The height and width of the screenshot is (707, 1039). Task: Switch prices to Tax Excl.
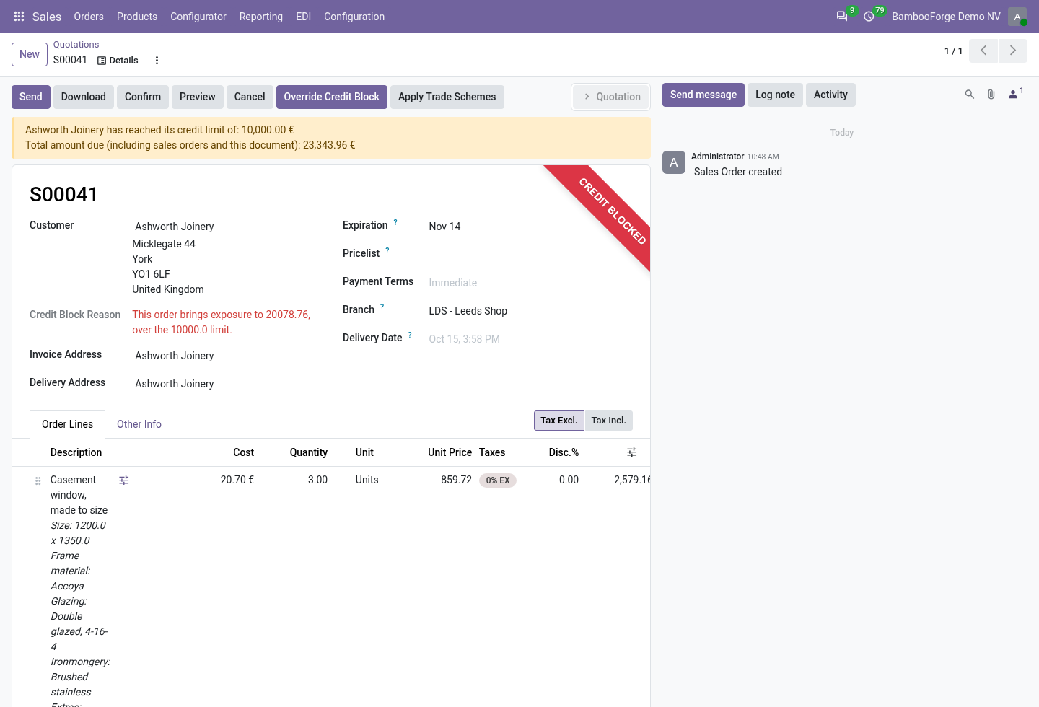559,421
